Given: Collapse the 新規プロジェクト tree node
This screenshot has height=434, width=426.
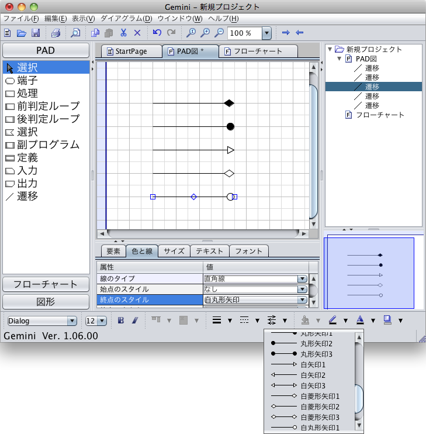Looking at the screenshot, I should 330,49.
